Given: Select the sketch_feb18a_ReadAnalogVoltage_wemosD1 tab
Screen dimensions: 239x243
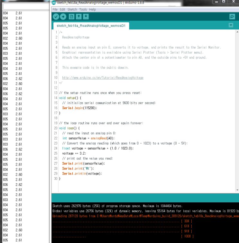Looking at the screenshot, I should (x=91, y=26).
